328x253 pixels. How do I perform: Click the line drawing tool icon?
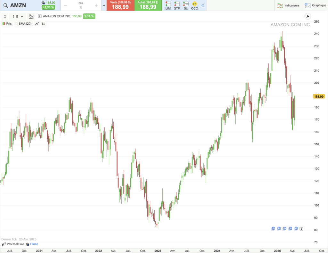tap(37, 24)
